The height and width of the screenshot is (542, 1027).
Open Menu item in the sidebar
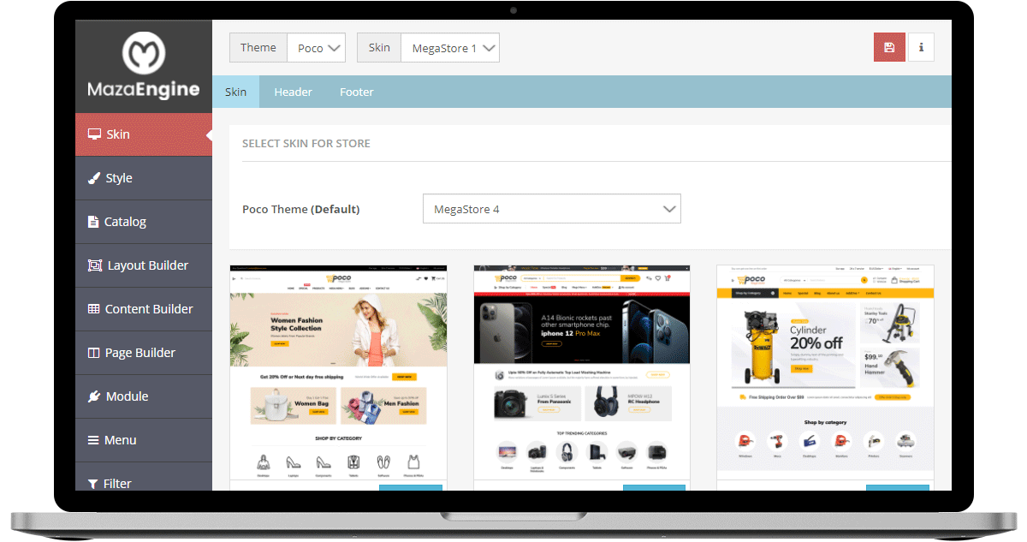tap(144, 440)
